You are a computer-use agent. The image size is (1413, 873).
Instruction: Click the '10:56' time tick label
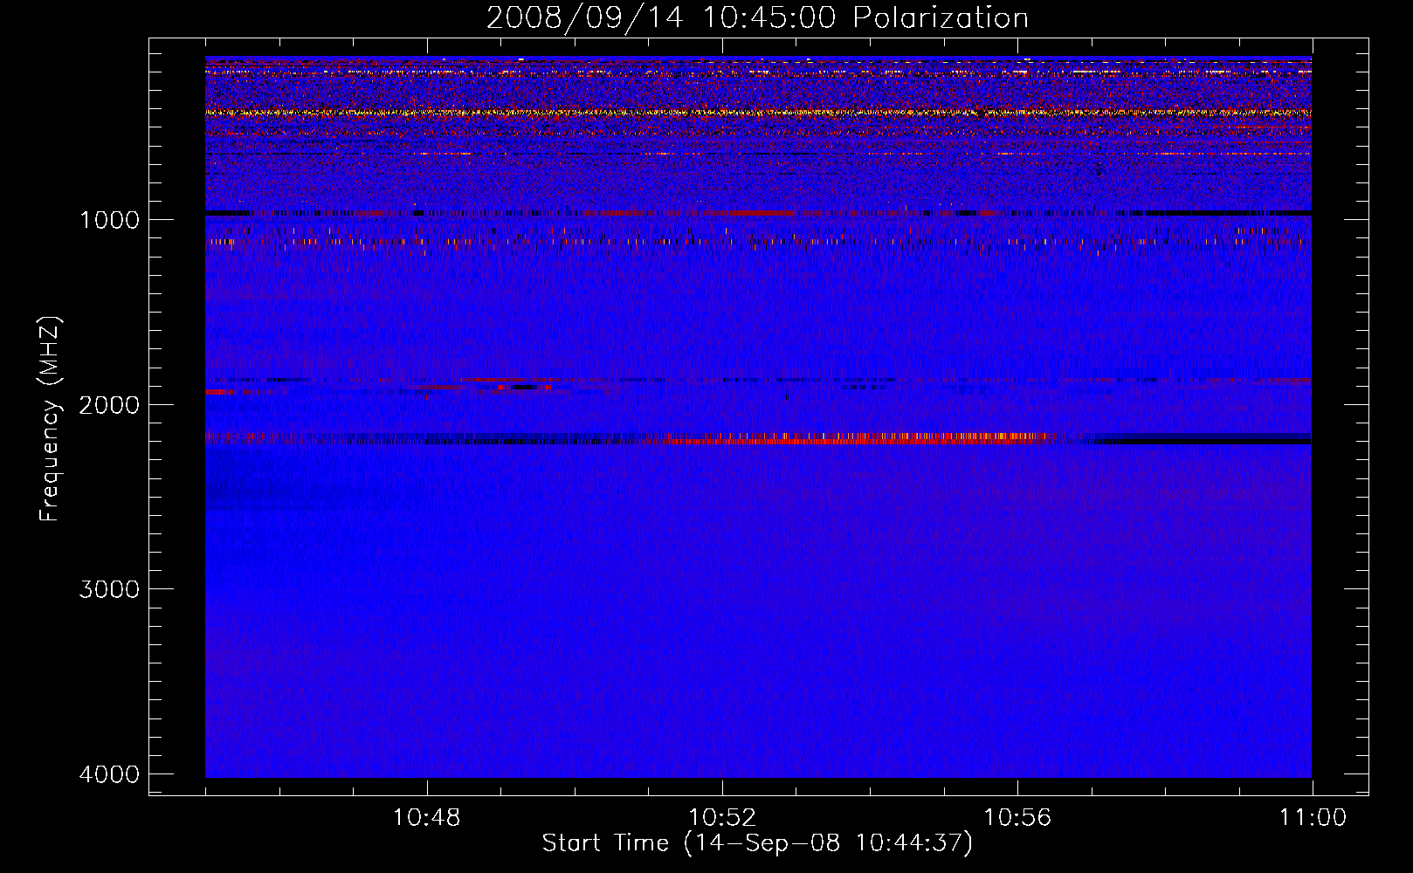(1017, 818)
